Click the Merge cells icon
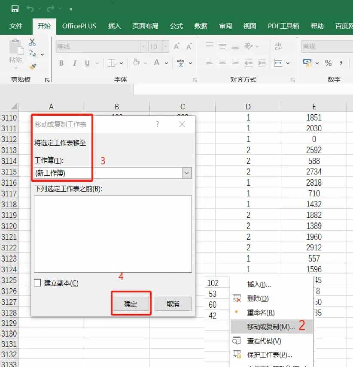 (x=278, y=63)
